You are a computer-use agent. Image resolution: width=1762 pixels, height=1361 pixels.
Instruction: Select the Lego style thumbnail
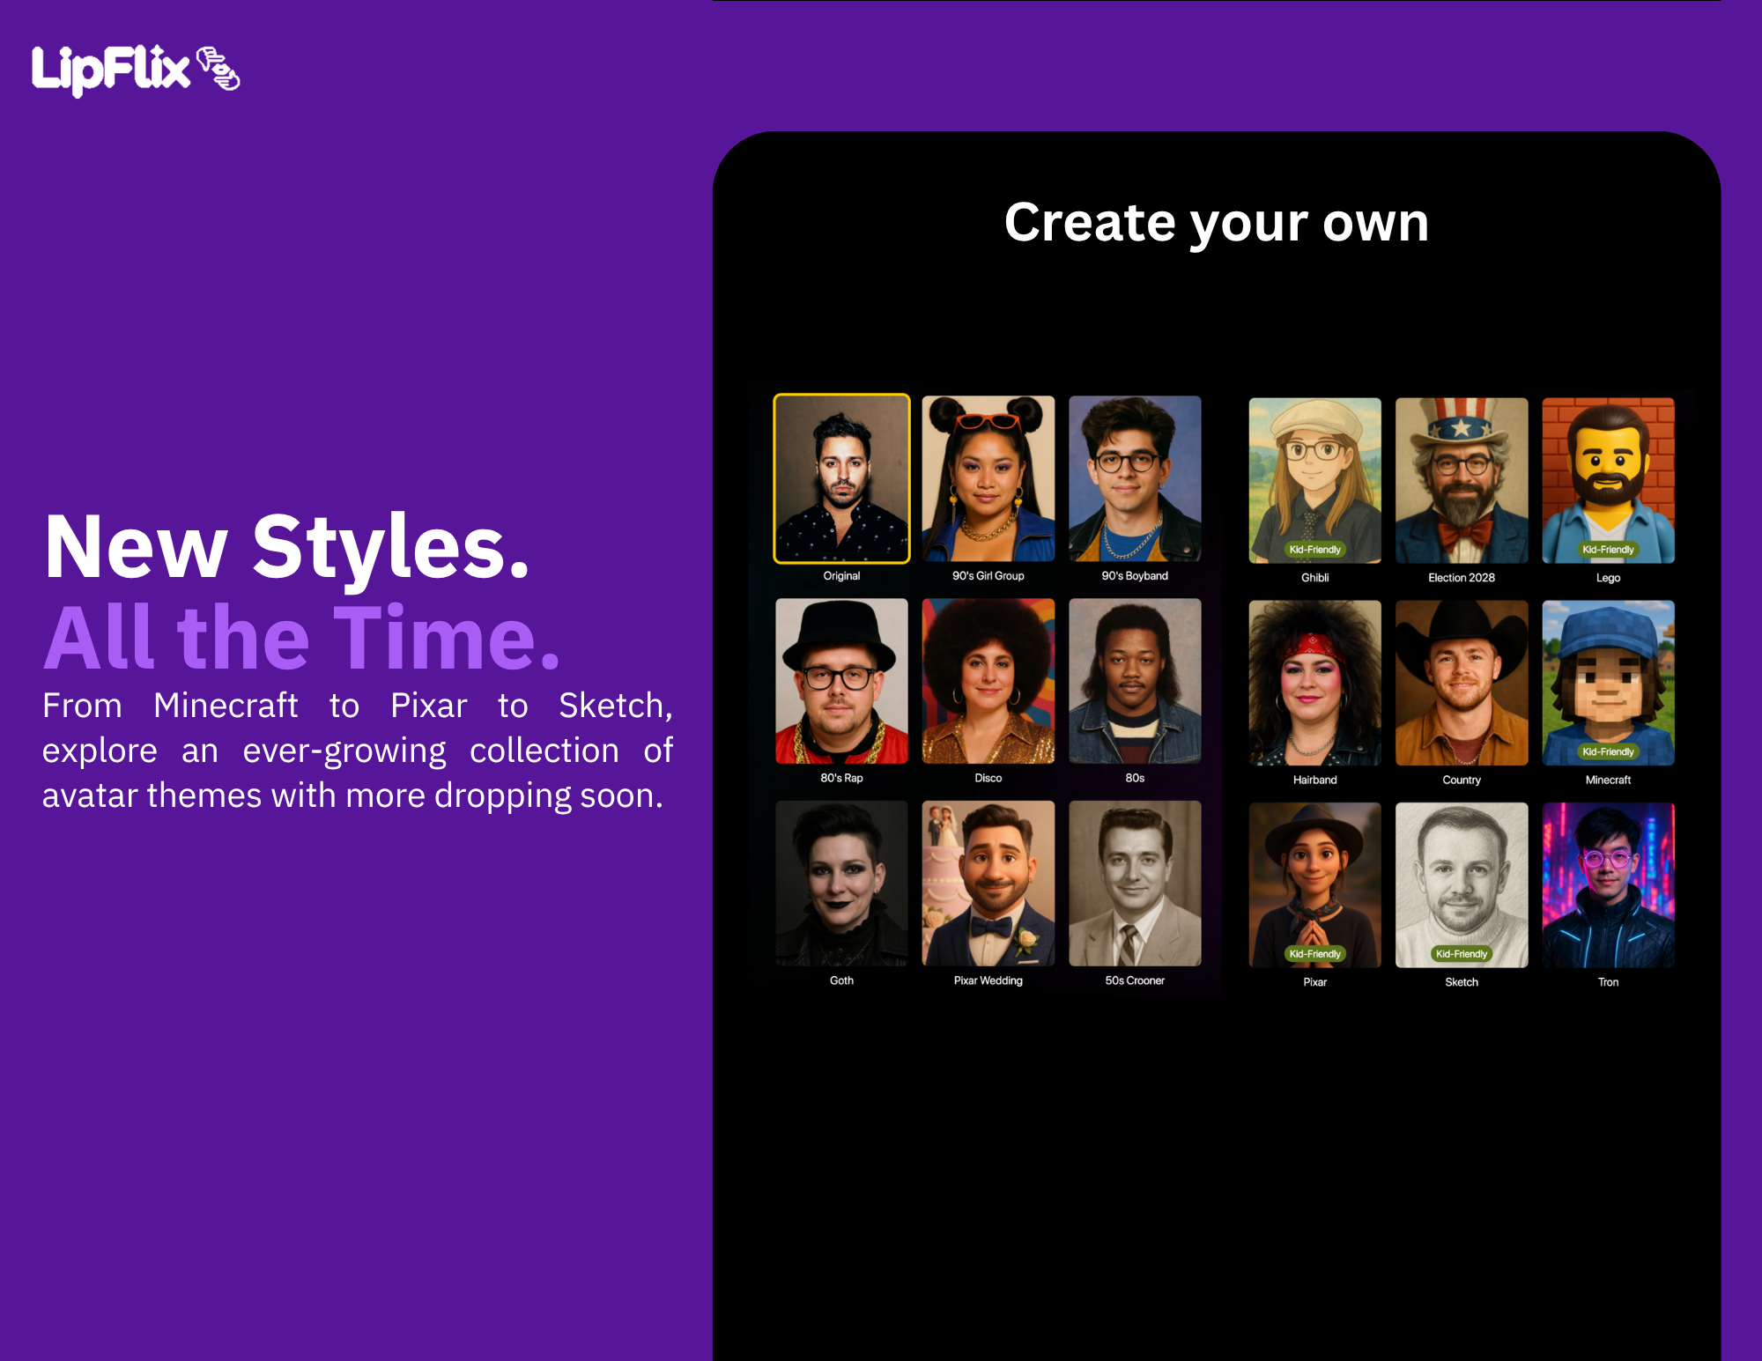[x=1608, y=480]
